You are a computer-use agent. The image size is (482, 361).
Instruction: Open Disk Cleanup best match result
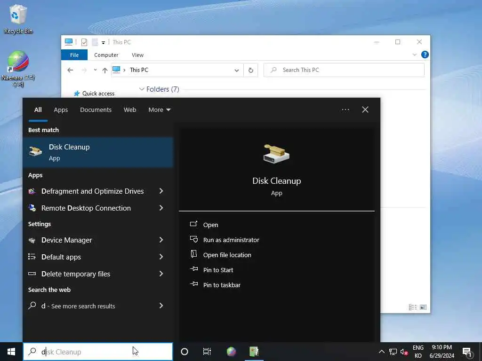(98, 152)
